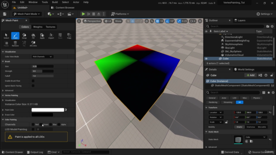The image size is (276, 155).
Task: Collapse the Transform section
Action: pos(206,108)
